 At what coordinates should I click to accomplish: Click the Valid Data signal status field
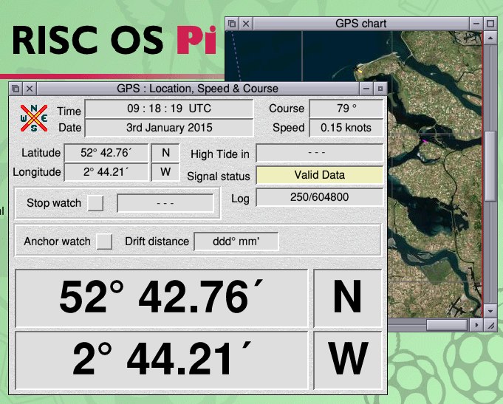(x=320, y=175)
